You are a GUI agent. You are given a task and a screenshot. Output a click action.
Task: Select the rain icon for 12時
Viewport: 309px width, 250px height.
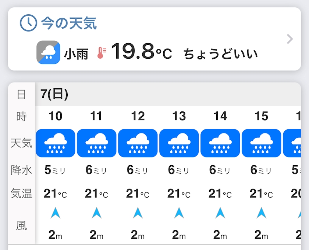point(138,143)
